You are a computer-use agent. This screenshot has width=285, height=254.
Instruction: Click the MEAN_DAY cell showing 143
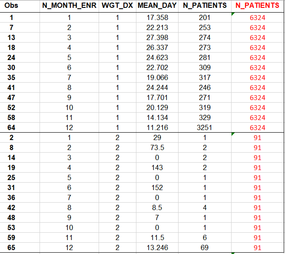pos(157,167)
